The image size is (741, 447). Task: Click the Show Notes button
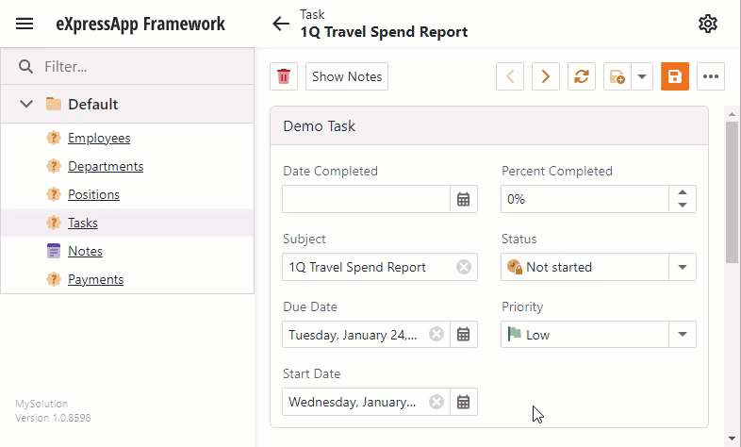(x=347, y=76)
